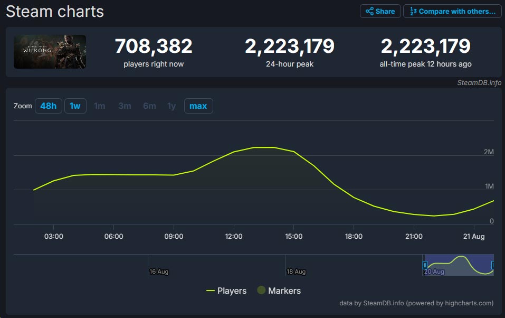The height and width of the screenshot is (318, 505).
Task: Toggle the Players series label in legend
Action: (232, 291)
